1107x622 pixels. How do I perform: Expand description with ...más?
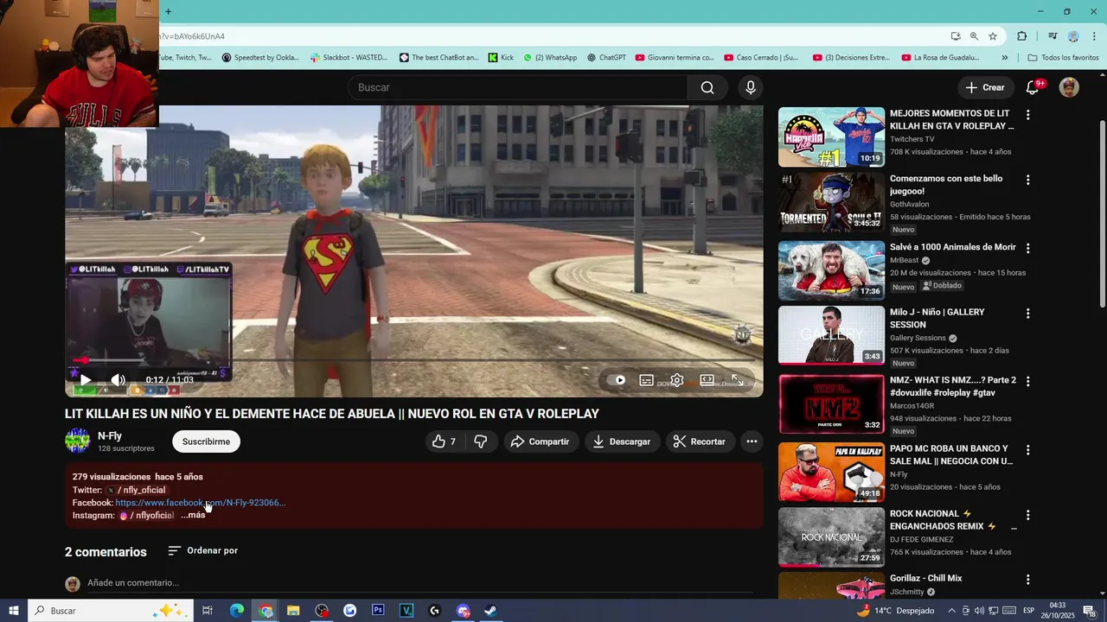pos(193,515)
